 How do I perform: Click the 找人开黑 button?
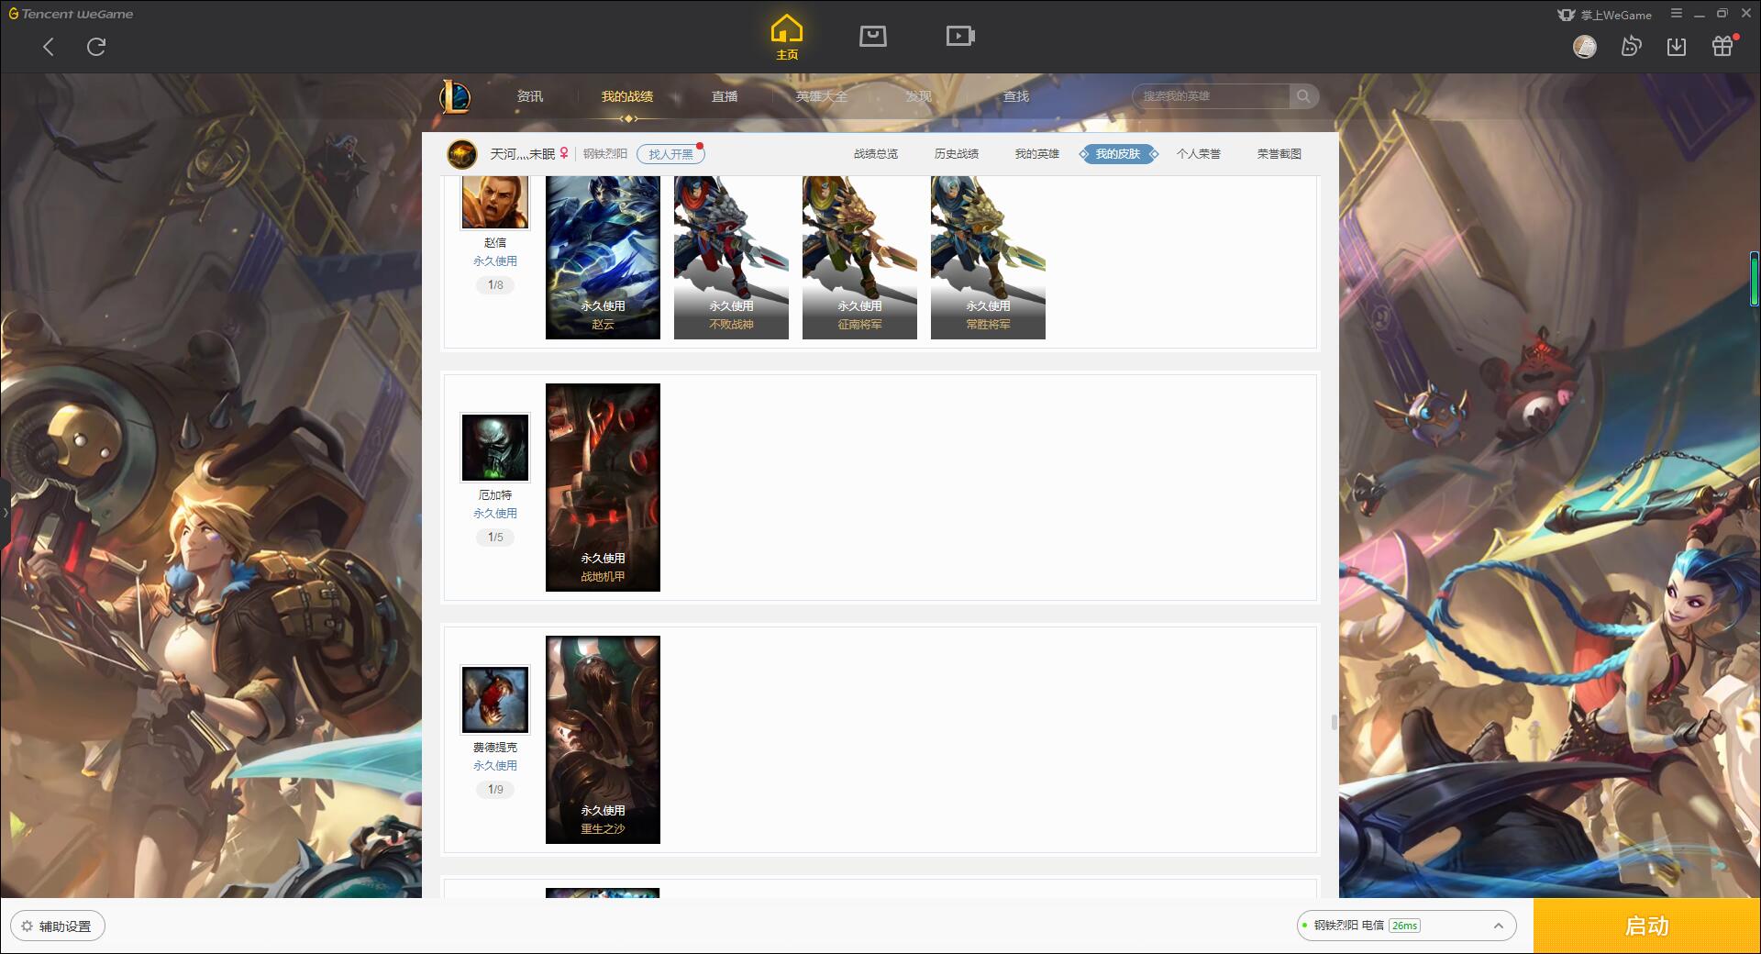coord(670,154)
